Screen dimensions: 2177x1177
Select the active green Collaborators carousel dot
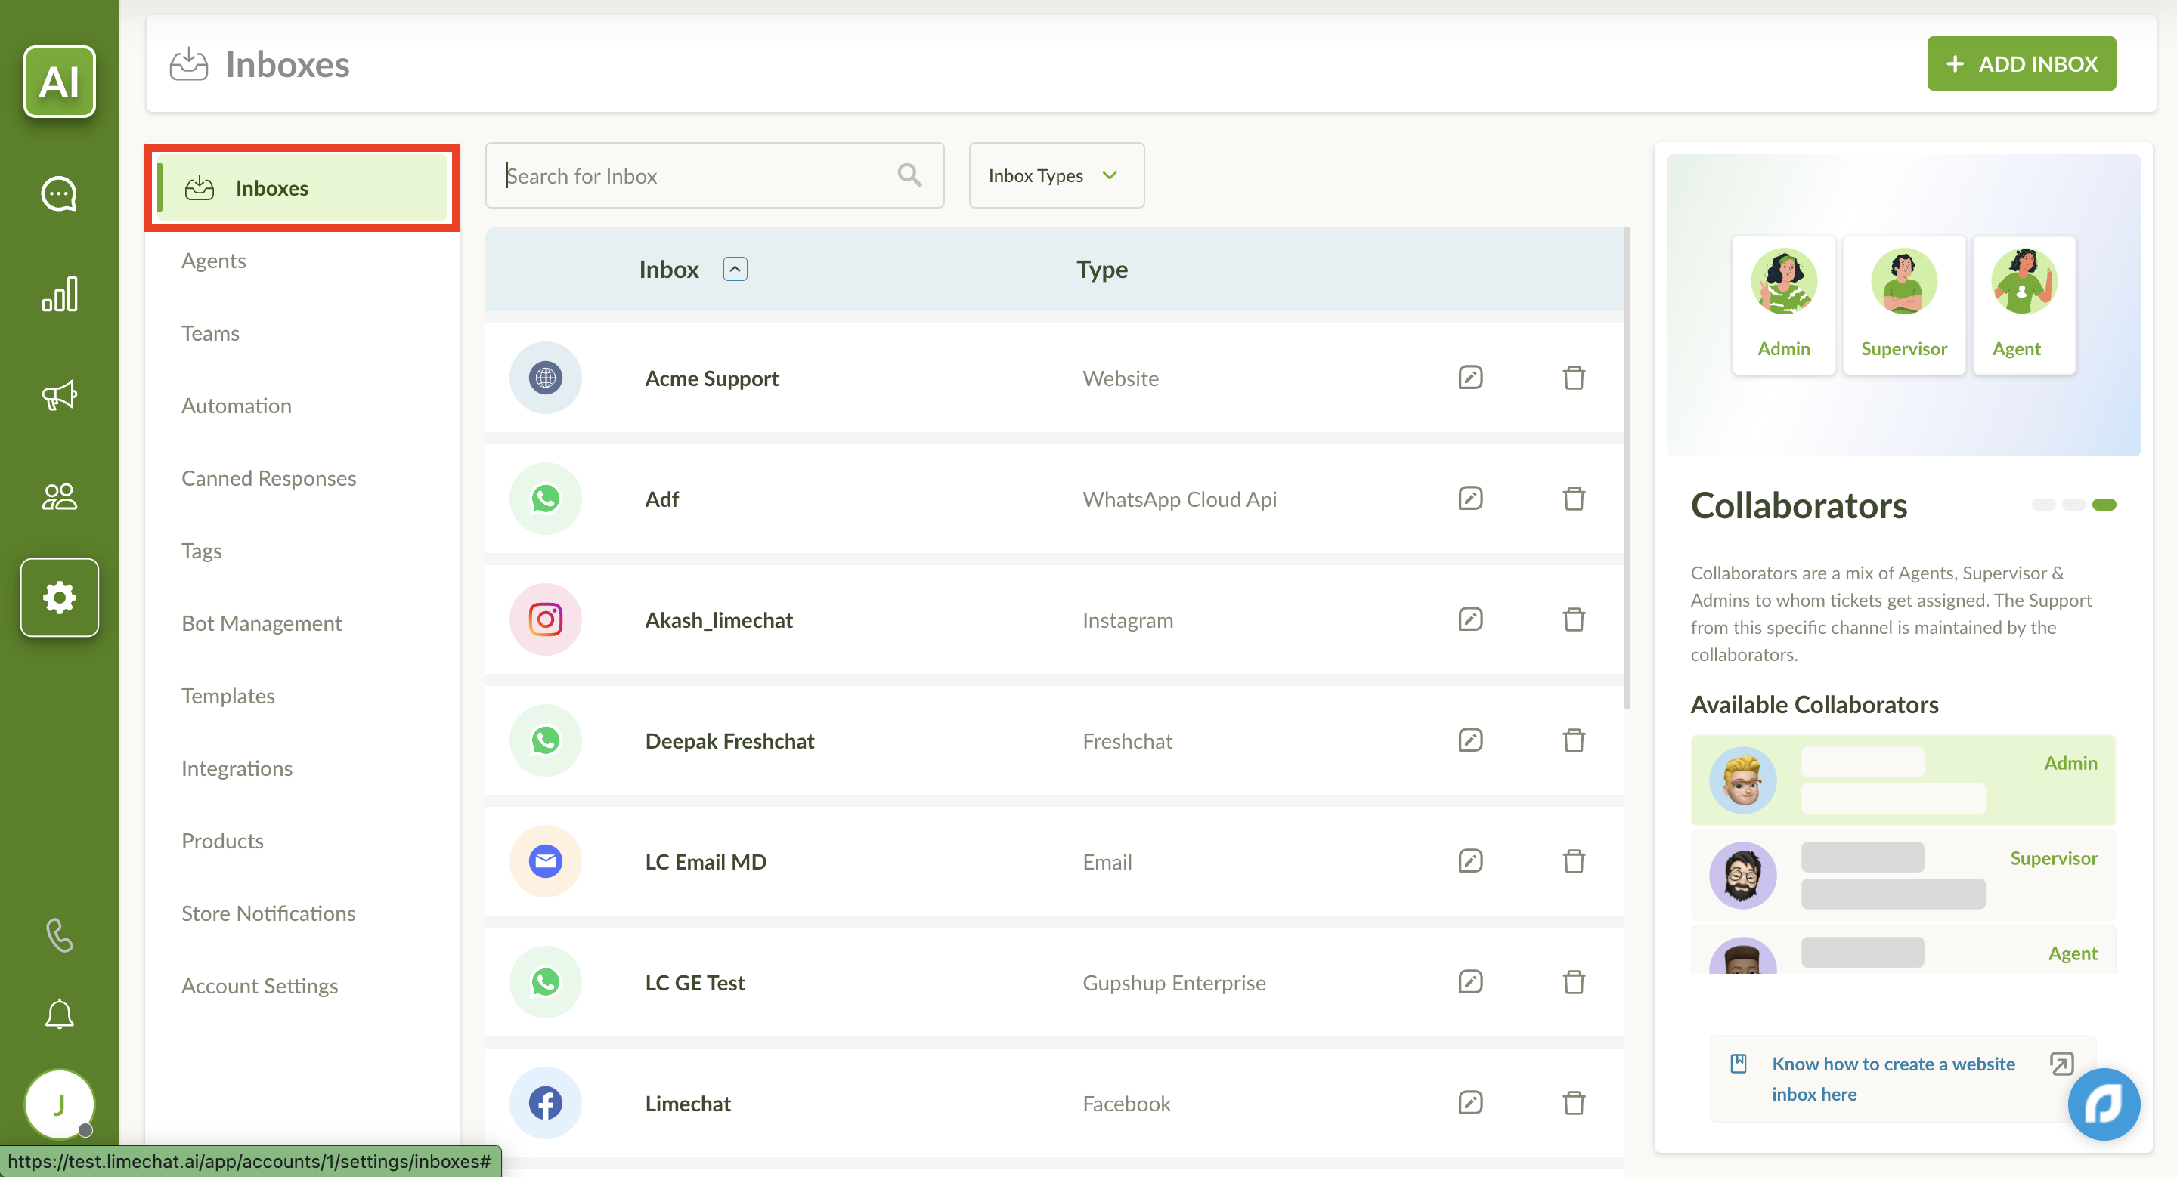point(2104,505)
